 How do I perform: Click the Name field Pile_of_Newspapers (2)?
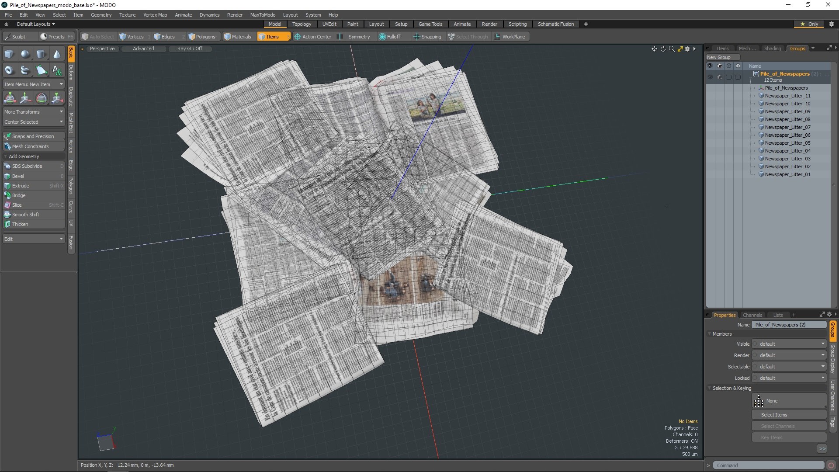789,325
